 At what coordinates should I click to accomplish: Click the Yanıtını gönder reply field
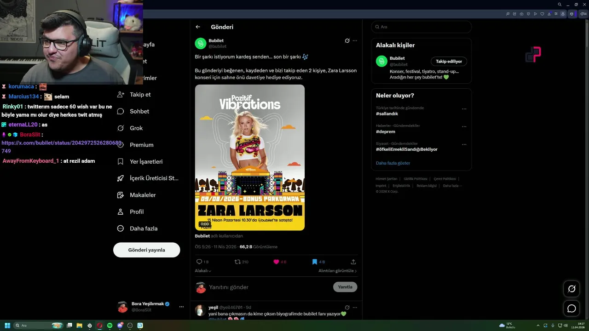pos(269,287)
